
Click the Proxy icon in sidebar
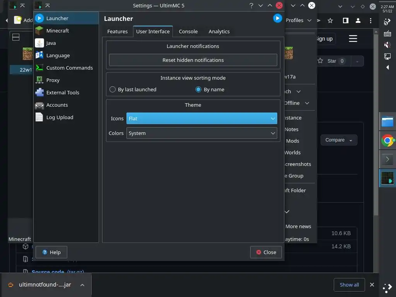(x=39, y=80)
